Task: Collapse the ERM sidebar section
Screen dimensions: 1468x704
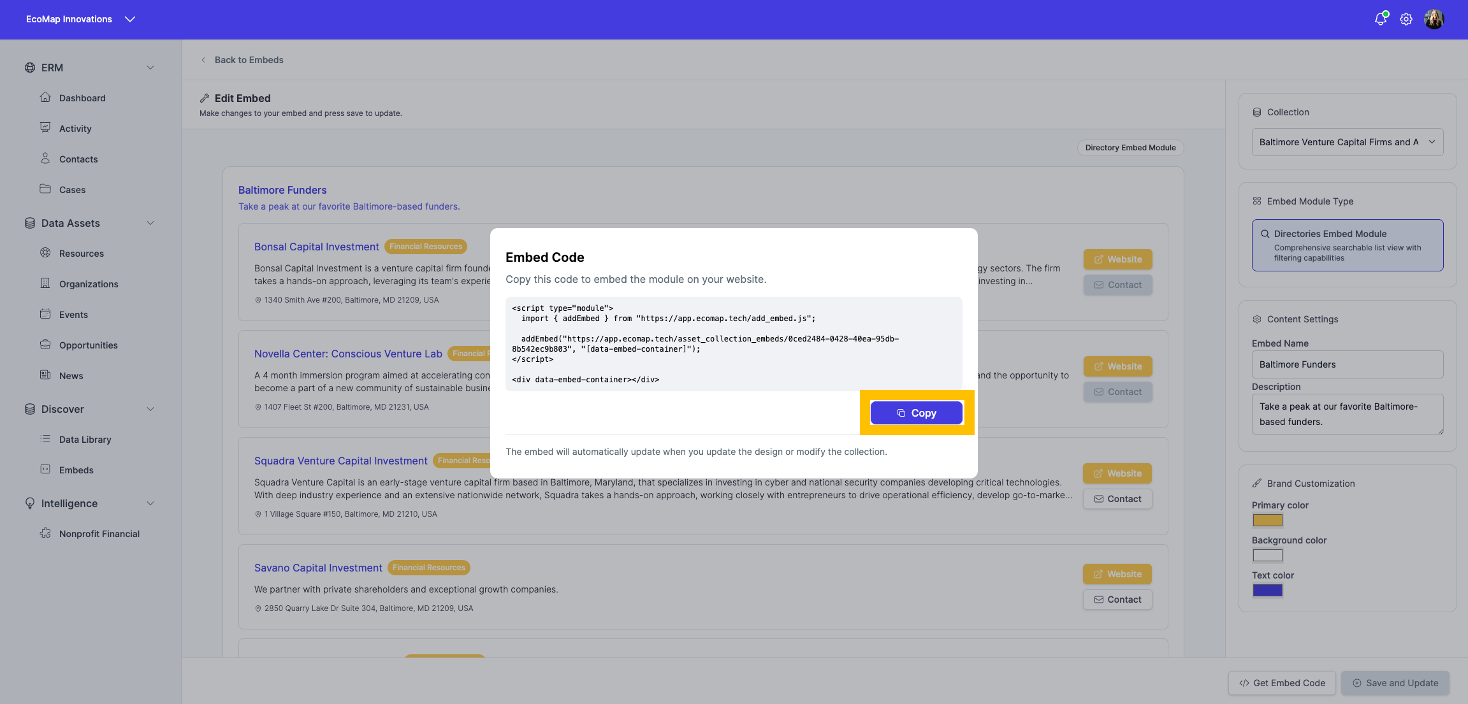Action: pos(150,68)
